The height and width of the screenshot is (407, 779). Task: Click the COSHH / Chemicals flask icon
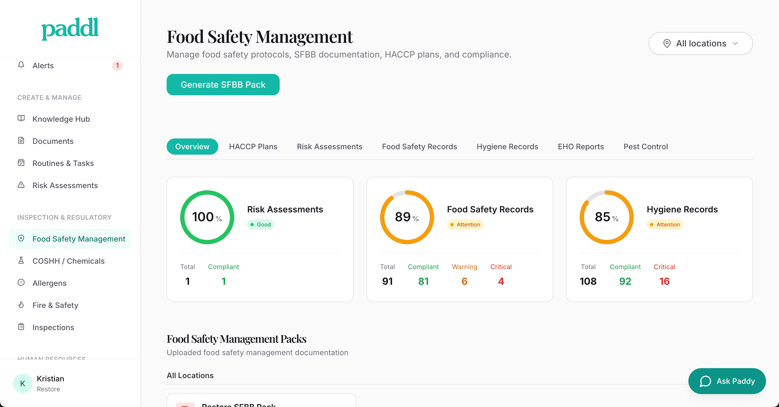pos(21,261)
